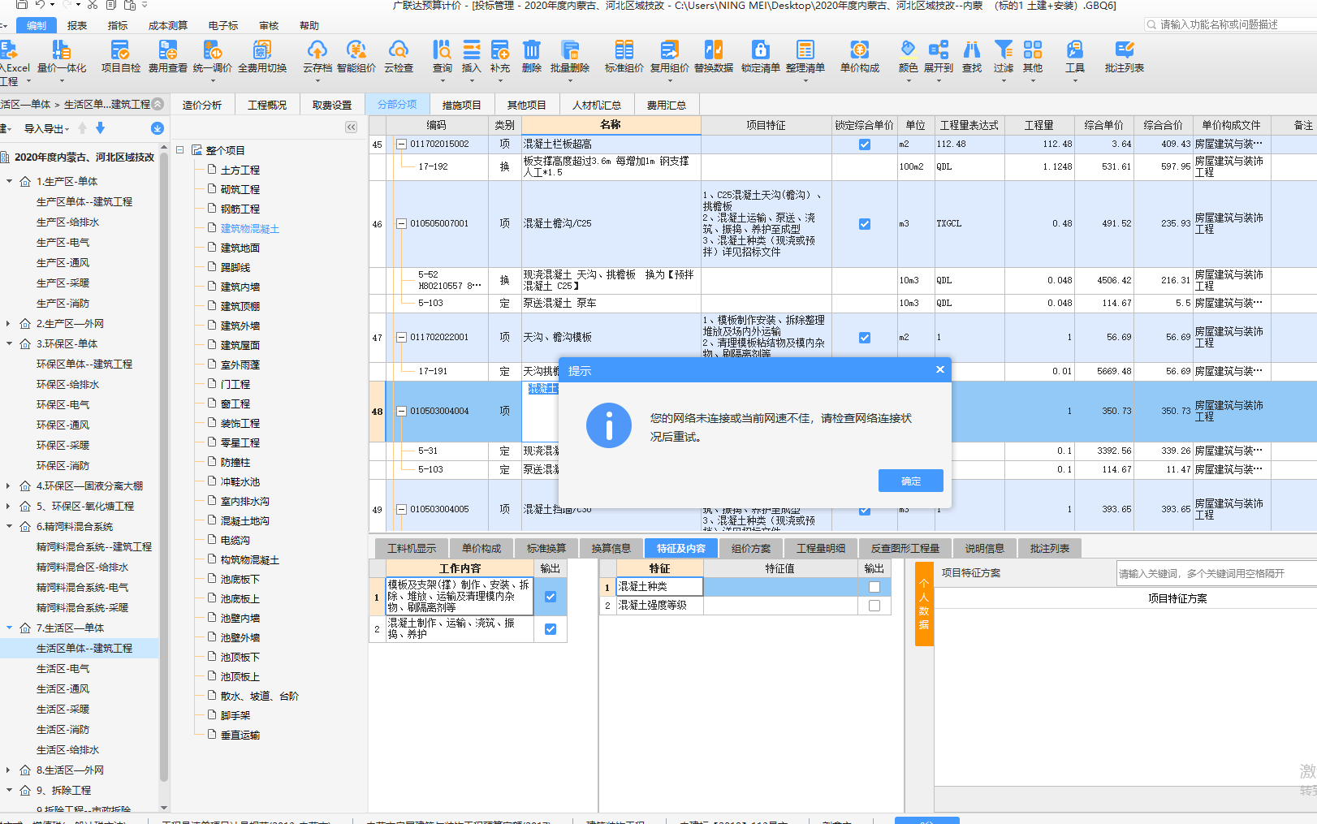Click the 混凝土种类 feature value cell

click(780, 587)
